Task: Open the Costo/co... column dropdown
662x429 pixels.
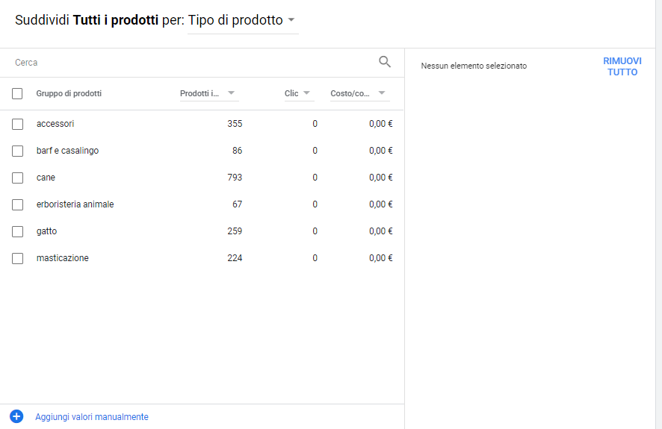Action: click(x=359, y=93)
